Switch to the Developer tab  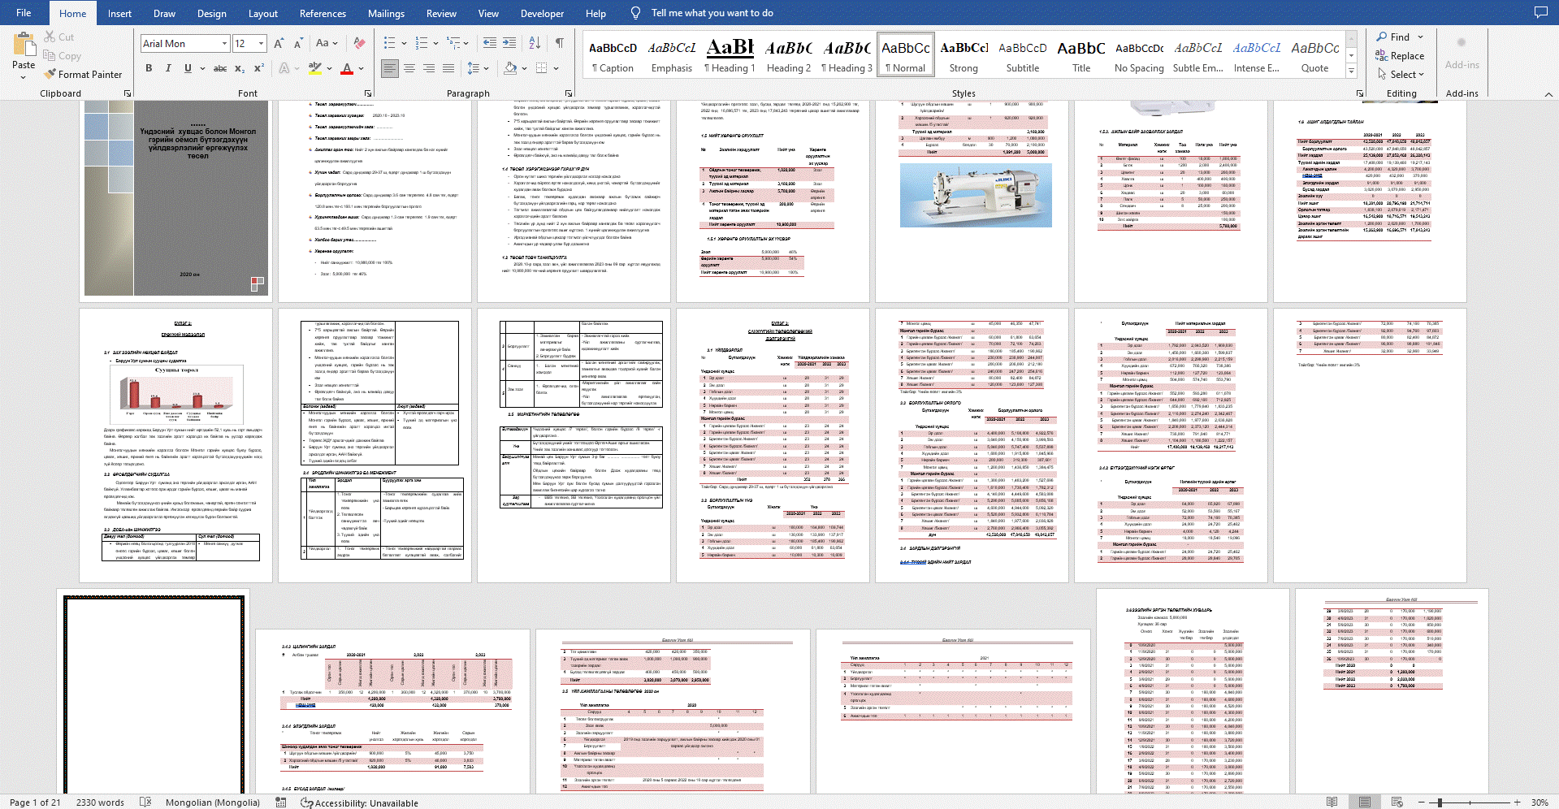tap(542, 13)
